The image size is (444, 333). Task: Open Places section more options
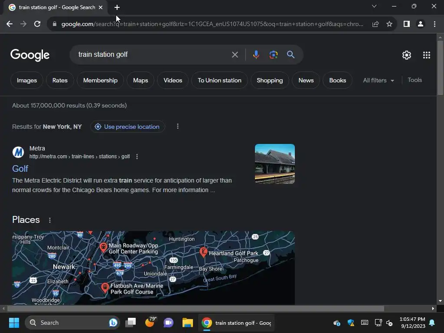point(50,220)
